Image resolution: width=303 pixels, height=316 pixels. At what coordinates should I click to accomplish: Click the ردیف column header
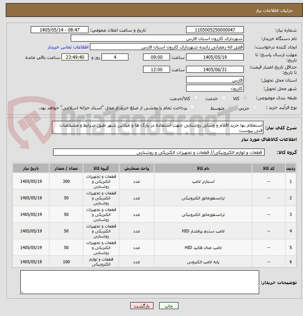pyautogui.click(x=291, y=168)
